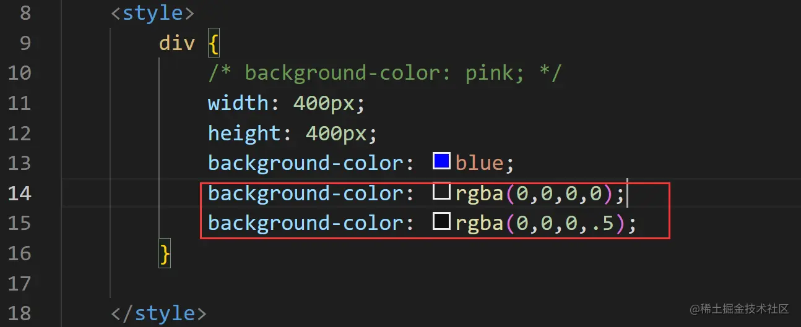Viewport: 801px width, 327px height.
Task: Click the opening style tag
Action: pos(152,13)
